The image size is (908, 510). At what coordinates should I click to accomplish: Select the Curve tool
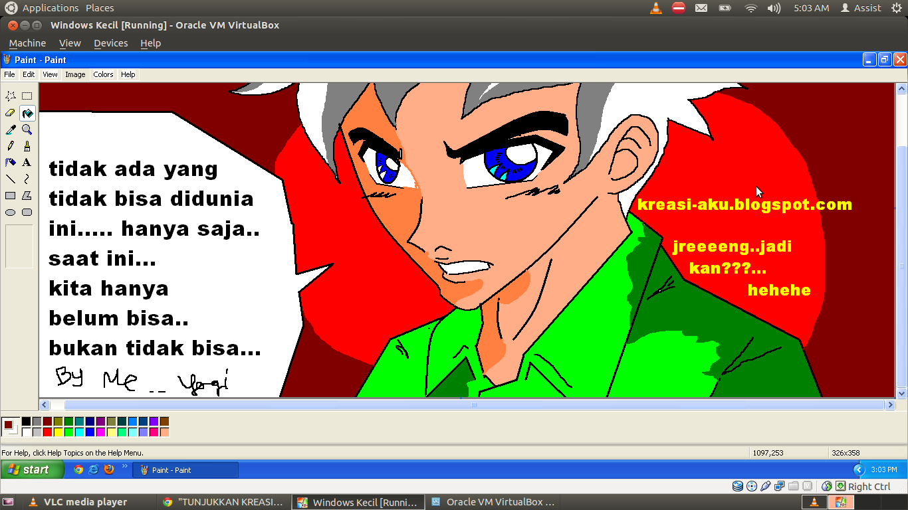point(27,179)
